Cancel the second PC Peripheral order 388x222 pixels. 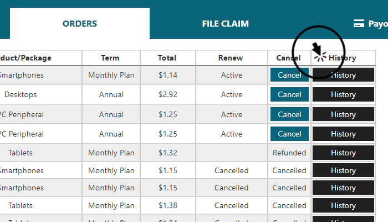tap(289, 134)
